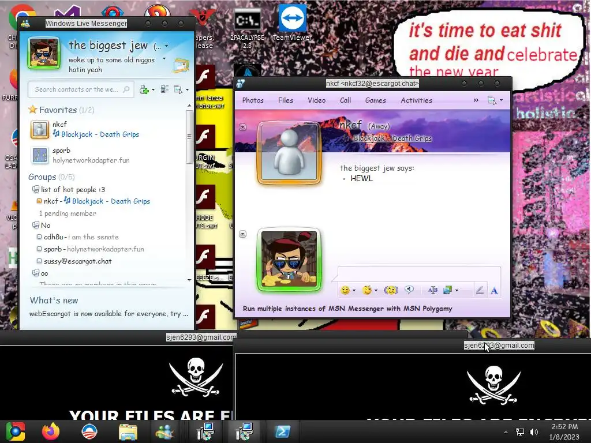Click the Messenger taskbar icon

coord(164,432)
